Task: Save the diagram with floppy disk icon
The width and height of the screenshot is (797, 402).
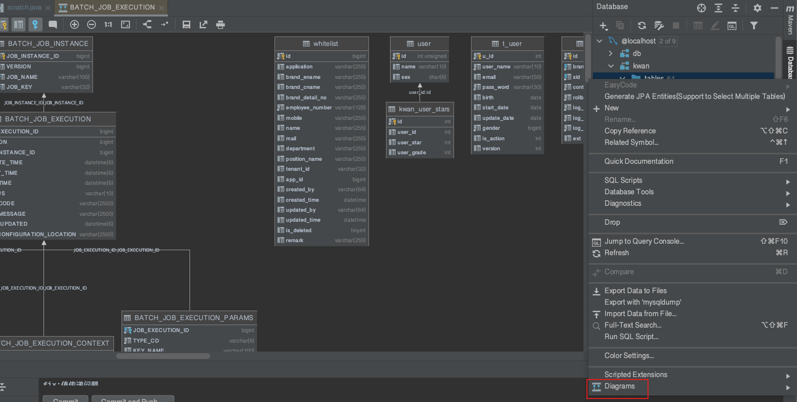Action: point(186,24)
